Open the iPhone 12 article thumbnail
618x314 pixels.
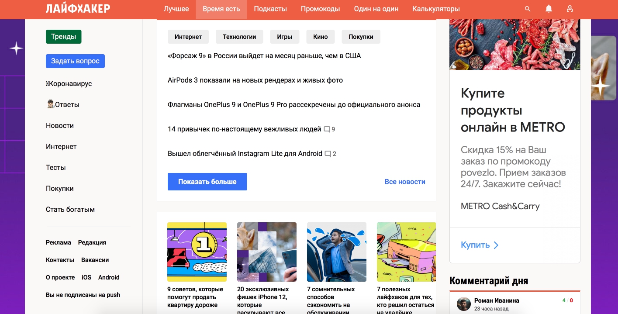point(267,252)
